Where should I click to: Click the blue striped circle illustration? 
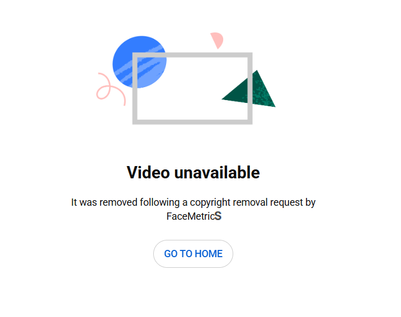click(x=140, y=62)
